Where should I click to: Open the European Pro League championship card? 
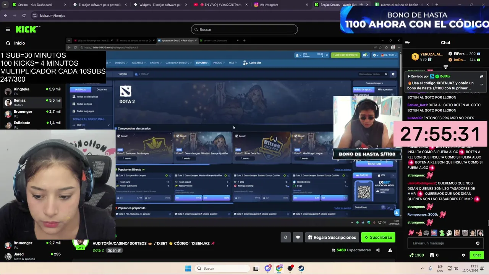144,147
